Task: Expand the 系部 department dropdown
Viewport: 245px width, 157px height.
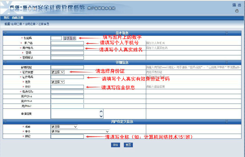Action: [x=64, y=127]
